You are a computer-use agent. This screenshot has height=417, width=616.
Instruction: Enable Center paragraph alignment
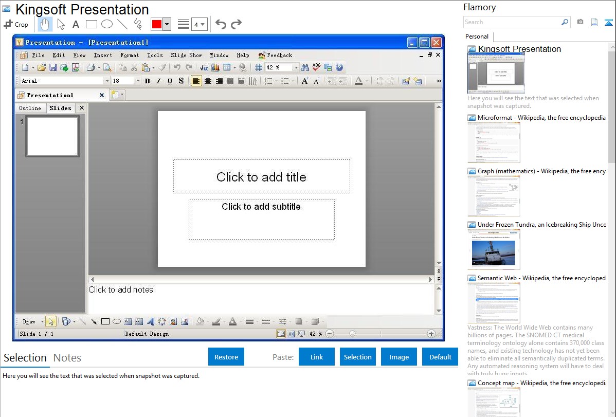[x=207, y=81]
